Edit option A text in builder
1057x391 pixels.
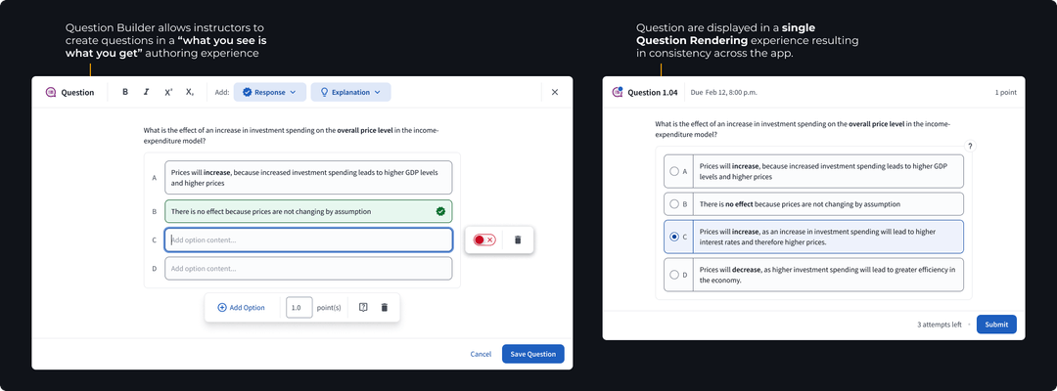[x=308, y=178]
